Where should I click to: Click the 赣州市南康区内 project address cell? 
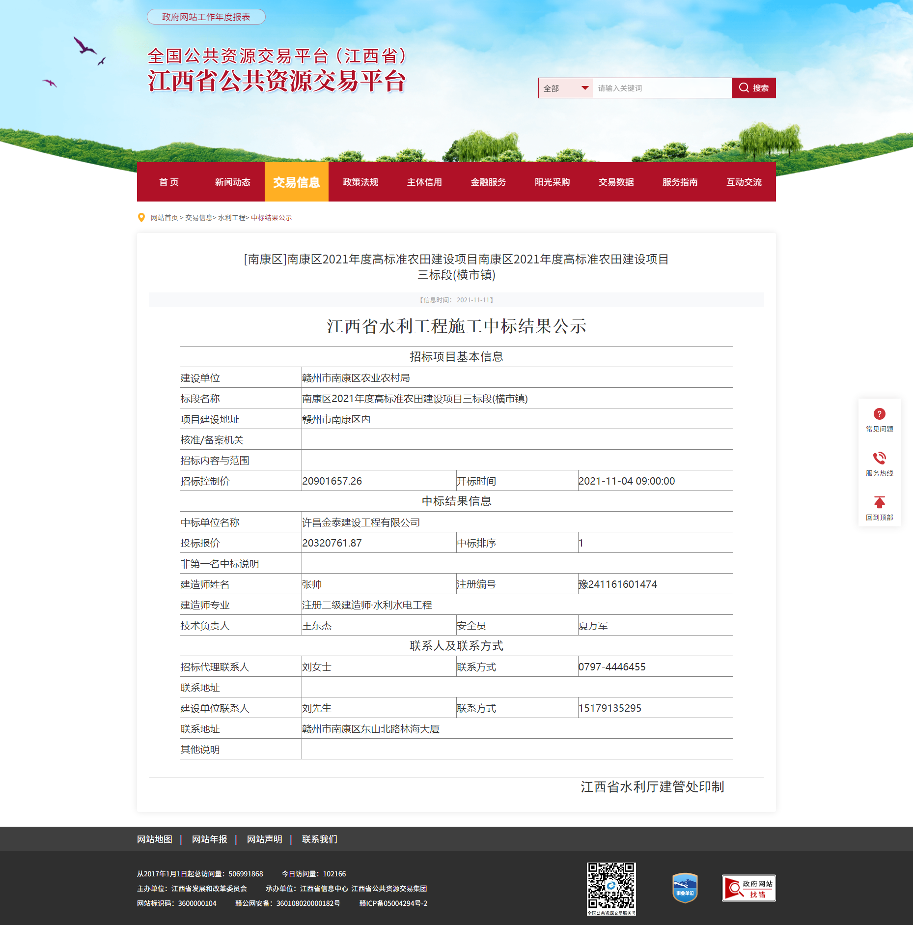click(x=517, y=419)
